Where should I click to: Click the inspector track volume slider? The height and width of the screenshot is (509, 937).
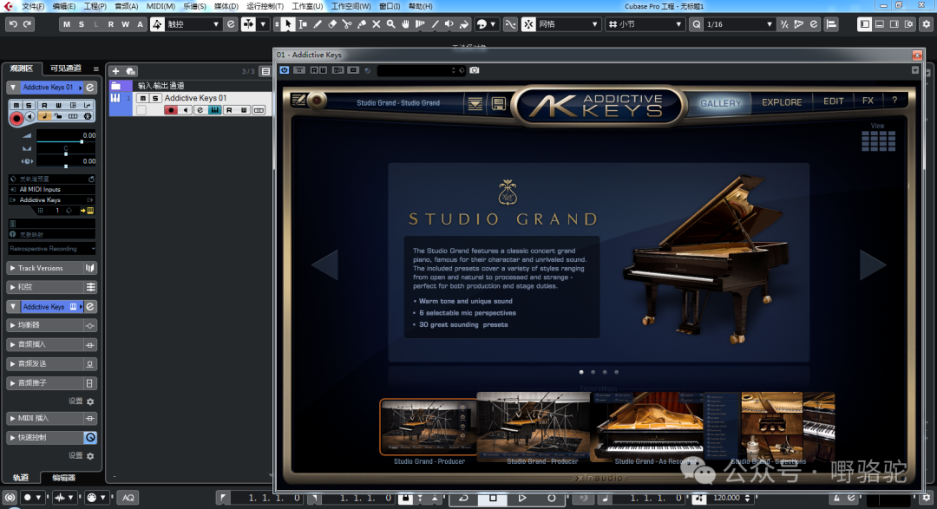[x=59, y=140]
